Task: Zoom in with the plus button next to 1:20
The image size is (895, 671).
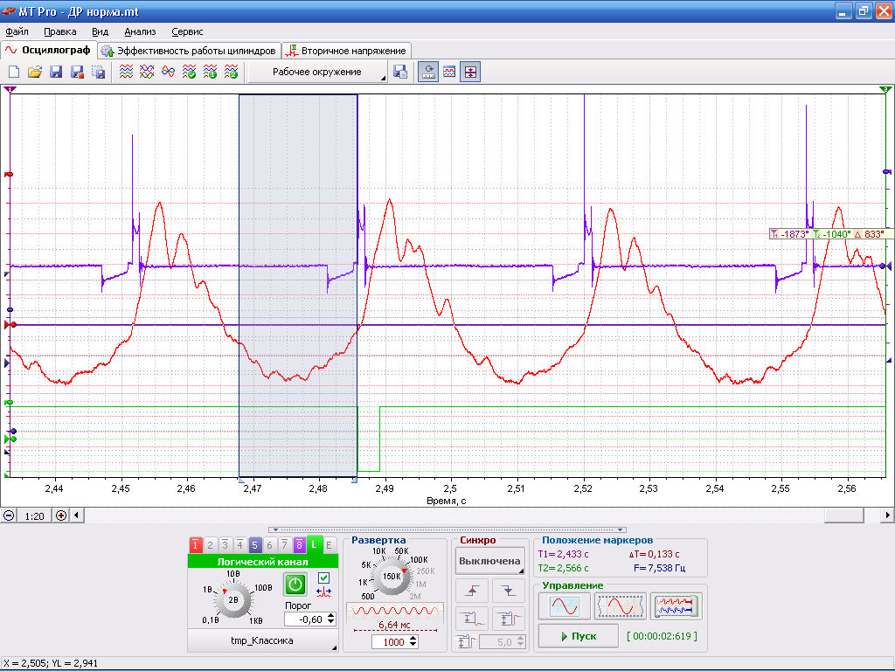Action: coord(60,515)
